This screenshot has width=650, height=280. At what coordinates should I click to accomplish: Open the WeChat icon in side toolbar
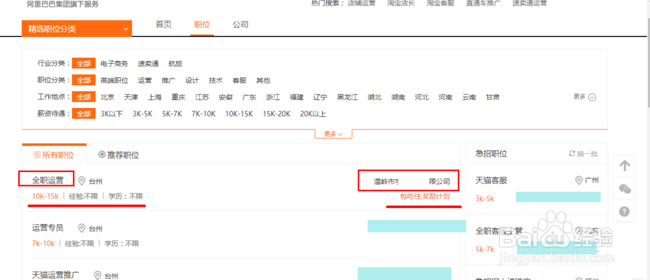tap(624, 189)
